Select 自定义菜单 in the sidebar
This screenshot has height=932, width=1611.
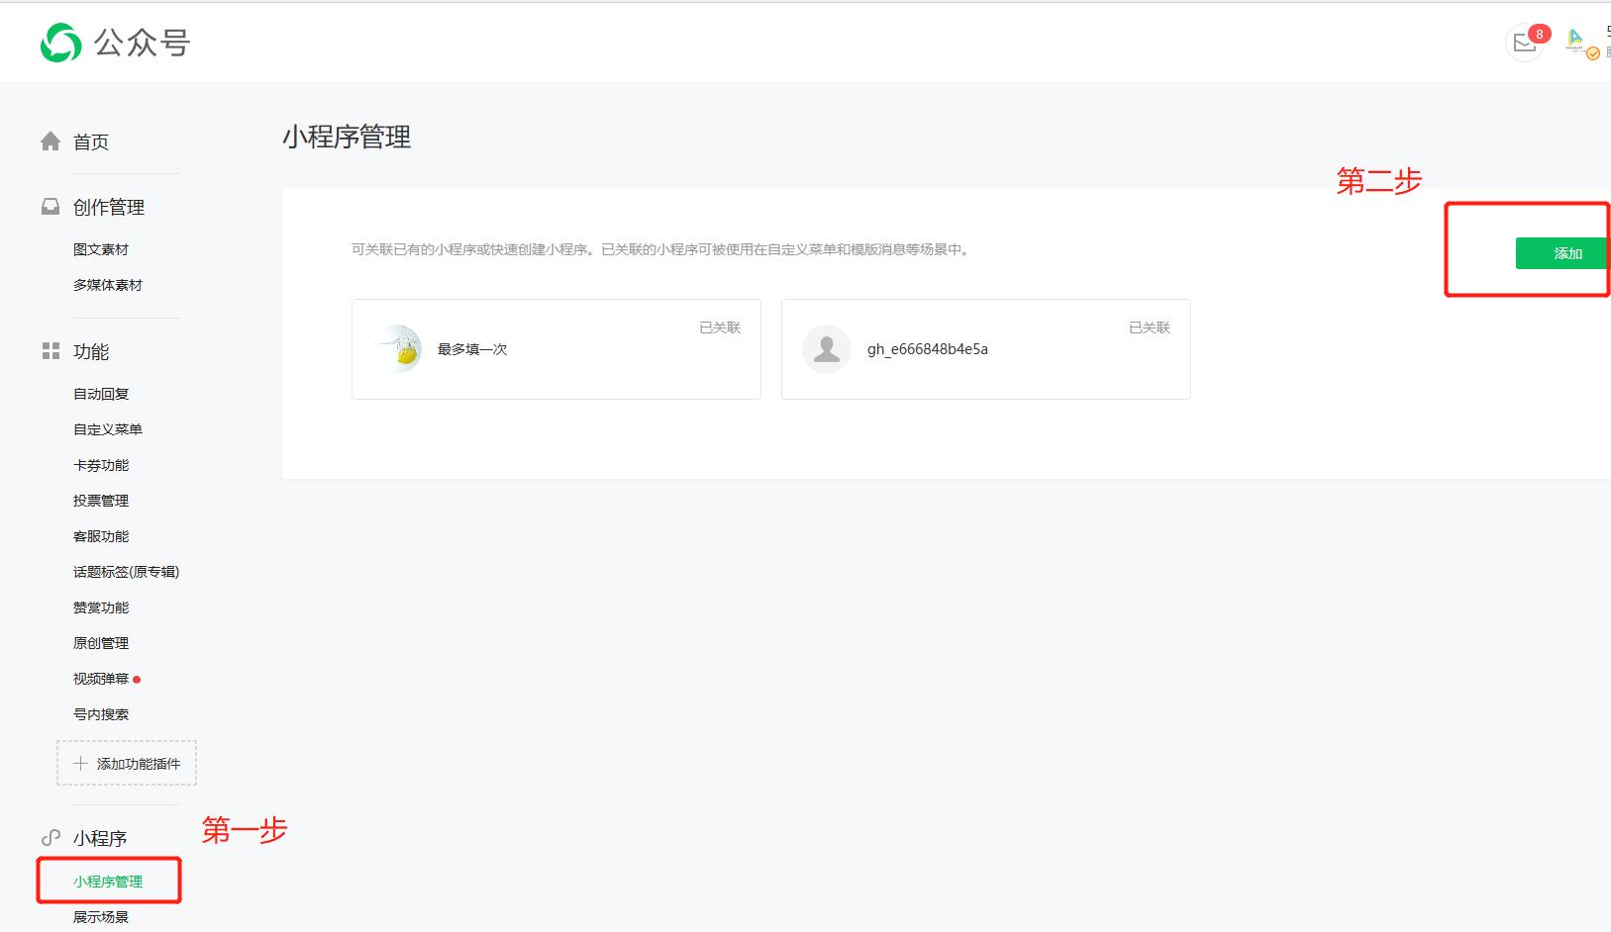[x=107, y=428]
